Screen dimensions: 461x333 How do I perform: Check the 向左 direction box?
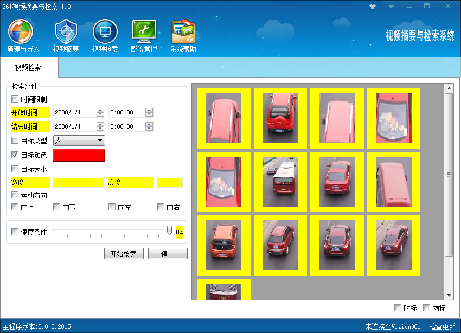112,207
